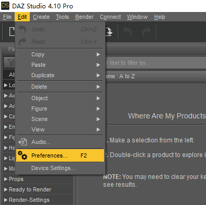Click the filter funnel icon in panel

click(10, 63)
